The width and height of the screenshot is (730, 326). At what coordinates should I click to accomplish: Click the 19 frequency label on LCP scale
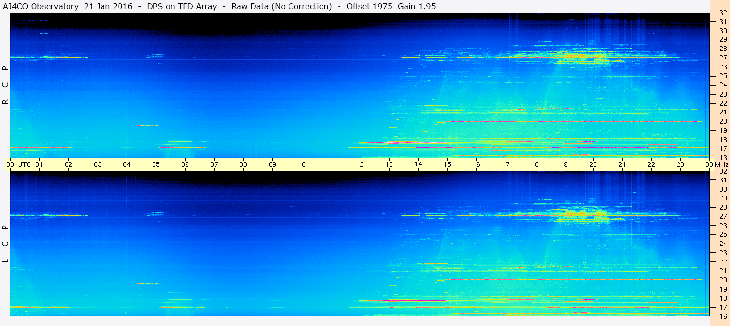tap(722, 289)
